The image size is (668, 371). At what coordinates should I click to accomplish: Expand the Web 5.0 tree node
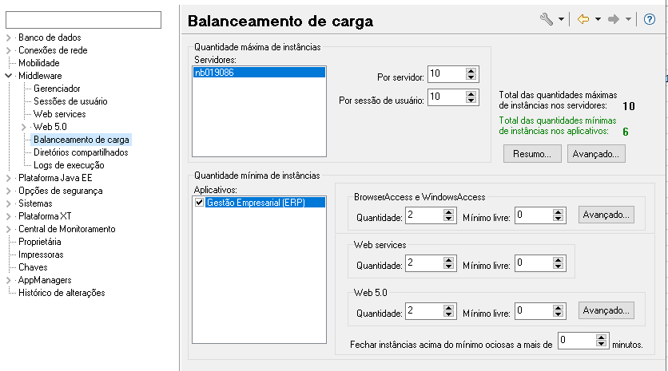click(x=23, y=127)
